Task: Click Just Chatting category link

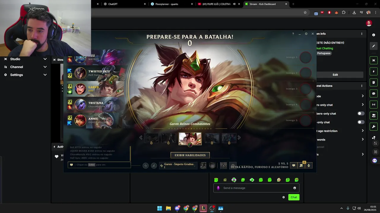Action: (325, 48)
